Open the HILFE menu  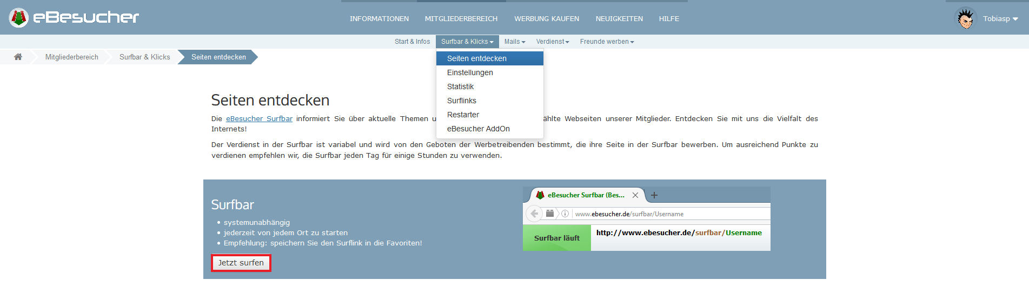669,18
